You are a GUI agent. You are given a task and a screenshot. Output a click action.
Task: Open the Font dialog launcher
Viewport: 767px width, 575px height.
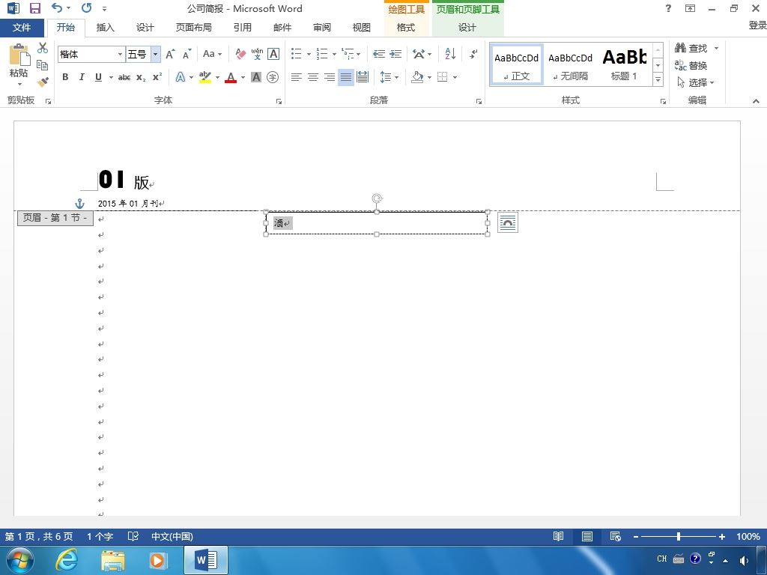pos(279,101)
